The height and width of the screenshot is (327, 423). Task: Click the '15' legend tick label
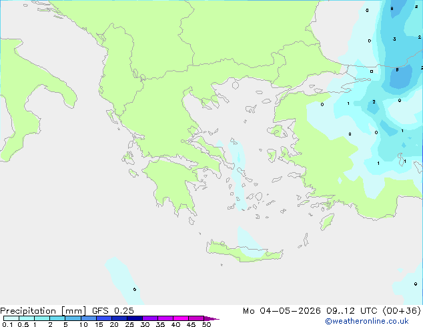tap(99, 324)
